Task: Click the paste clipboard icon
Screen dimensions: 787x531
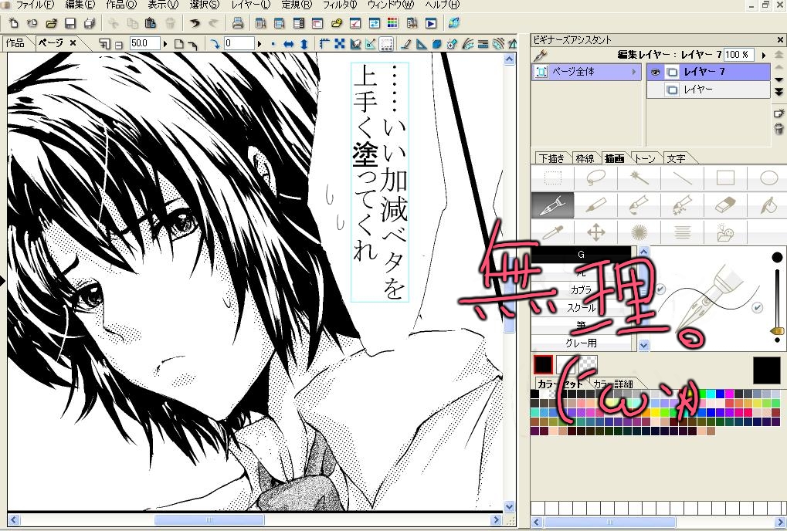Action: [150, 23]
